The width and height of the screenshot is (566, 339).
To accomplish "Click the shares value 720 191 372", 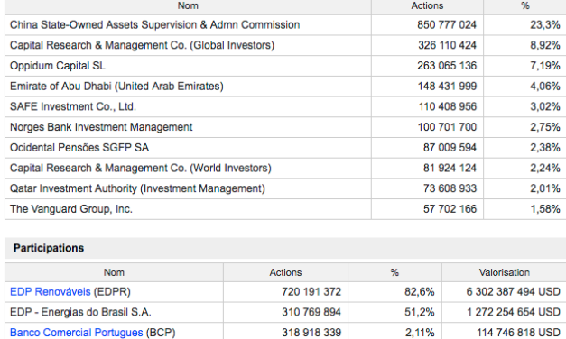I will pos(311,291).
